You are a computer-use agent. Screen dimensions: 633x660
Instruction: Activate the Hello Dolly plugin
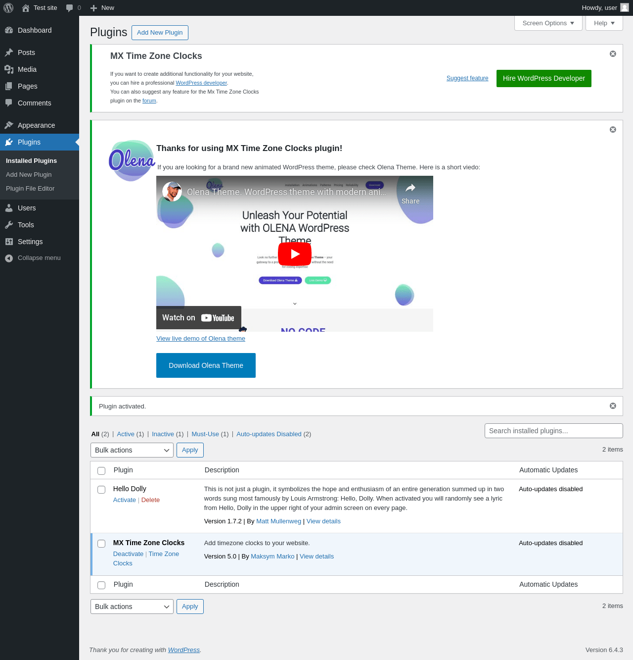pos(125,500)
